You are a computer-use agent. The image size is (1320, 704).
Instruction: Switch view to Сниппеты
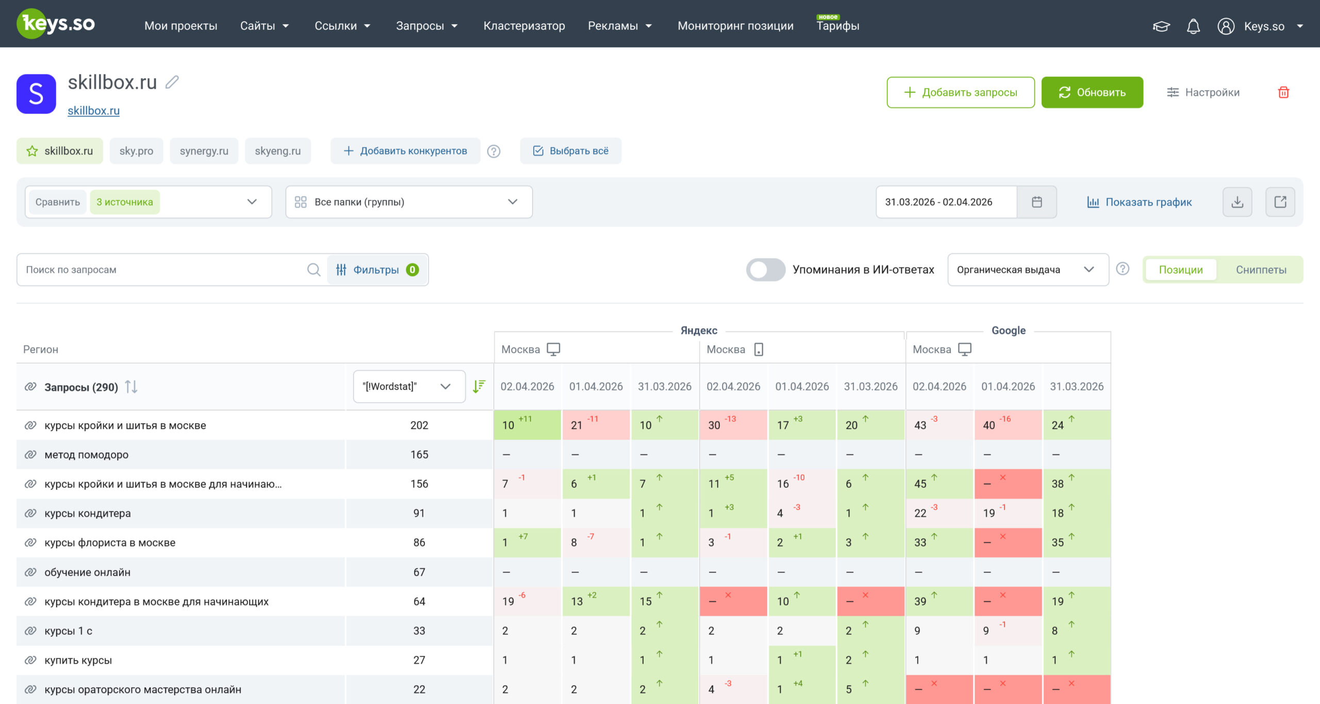[1261, 270]
